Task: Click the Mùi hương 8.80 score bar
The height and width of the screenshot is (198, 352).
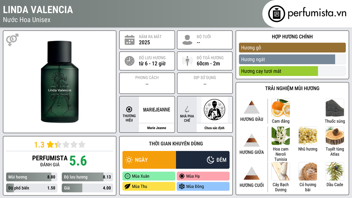Action: tap(32, 177)
